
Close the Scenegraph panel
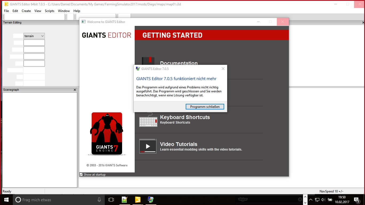click(x=75, y=90)
